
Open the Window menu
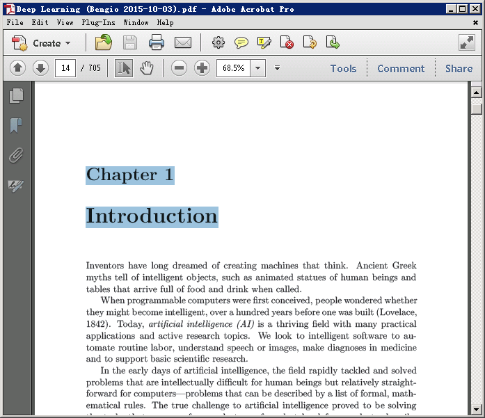click(136, 22)
